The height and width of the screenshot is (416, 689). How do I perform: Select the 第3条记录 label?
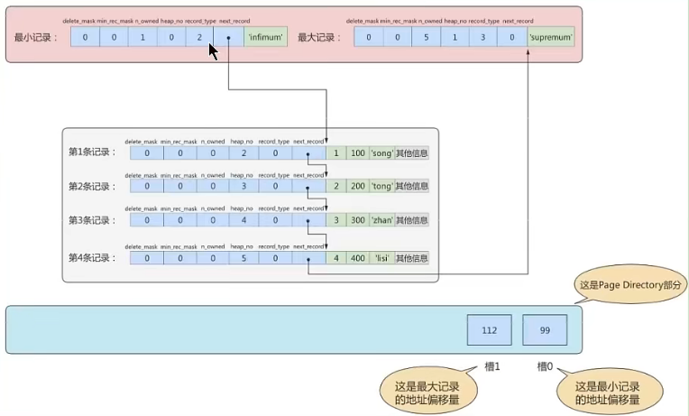point(92,220)
